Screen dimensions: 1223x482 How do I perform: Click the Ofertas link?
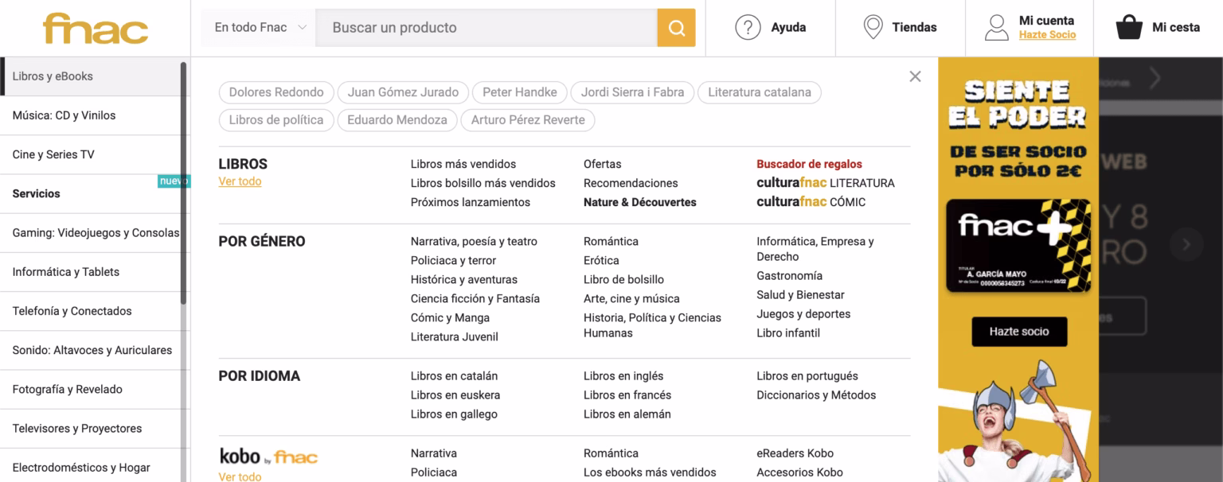click(x=602, y=164)
